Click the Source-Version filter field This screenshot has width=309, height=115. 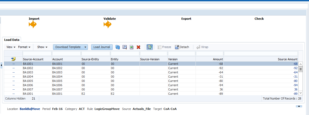click(153, 53)
